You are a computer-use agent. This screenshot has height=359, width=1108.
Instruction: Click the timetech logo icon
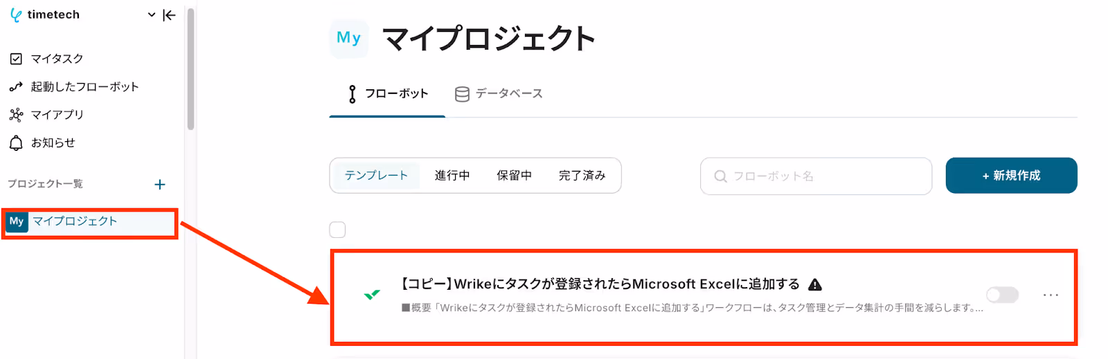16,15
